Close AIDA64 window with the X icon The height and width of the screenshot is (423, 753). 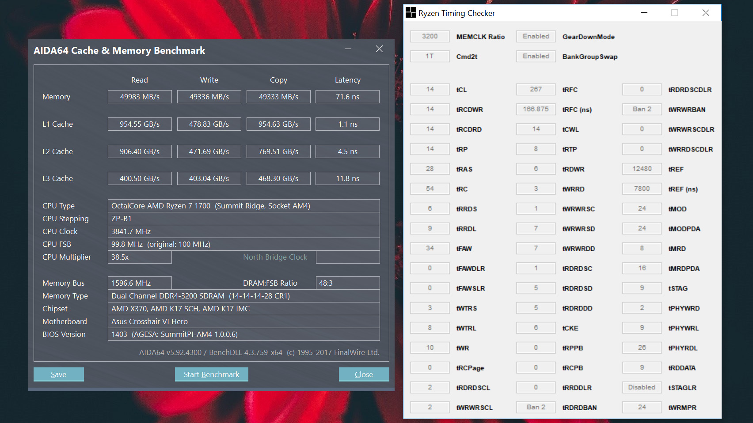[x=379, y=49]
